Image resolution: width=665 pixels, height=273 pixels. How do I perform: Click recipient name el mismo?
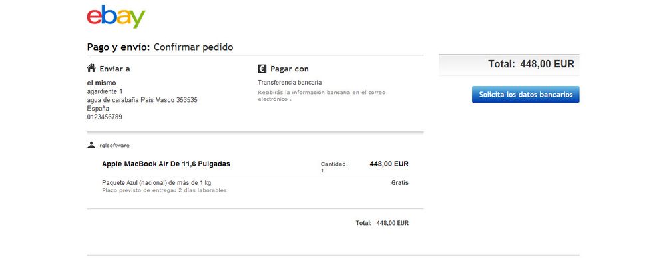pos(101,83)
